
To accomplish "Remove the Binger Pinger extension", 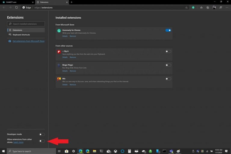I will [x=73, y=71].
